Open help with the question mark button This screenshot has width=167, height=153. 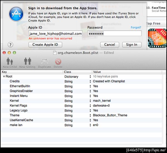11,45
